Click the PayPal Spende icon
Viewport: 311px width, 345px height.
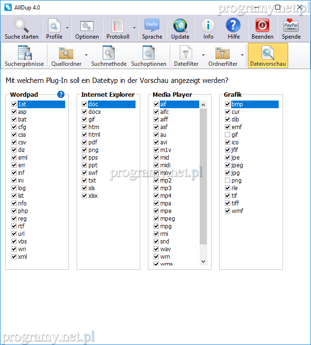tap(291, 25)
